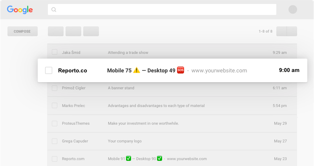314x166 pixels.
Task: Tick the Marko Prelec message checkbox
Action: (55, 105)
